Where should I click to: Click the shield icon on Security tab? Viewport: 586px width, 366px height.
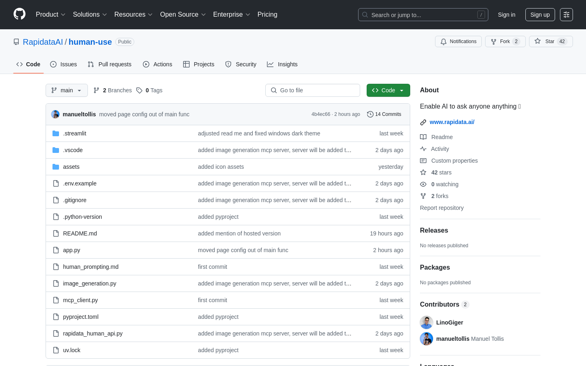pos(228,64)
